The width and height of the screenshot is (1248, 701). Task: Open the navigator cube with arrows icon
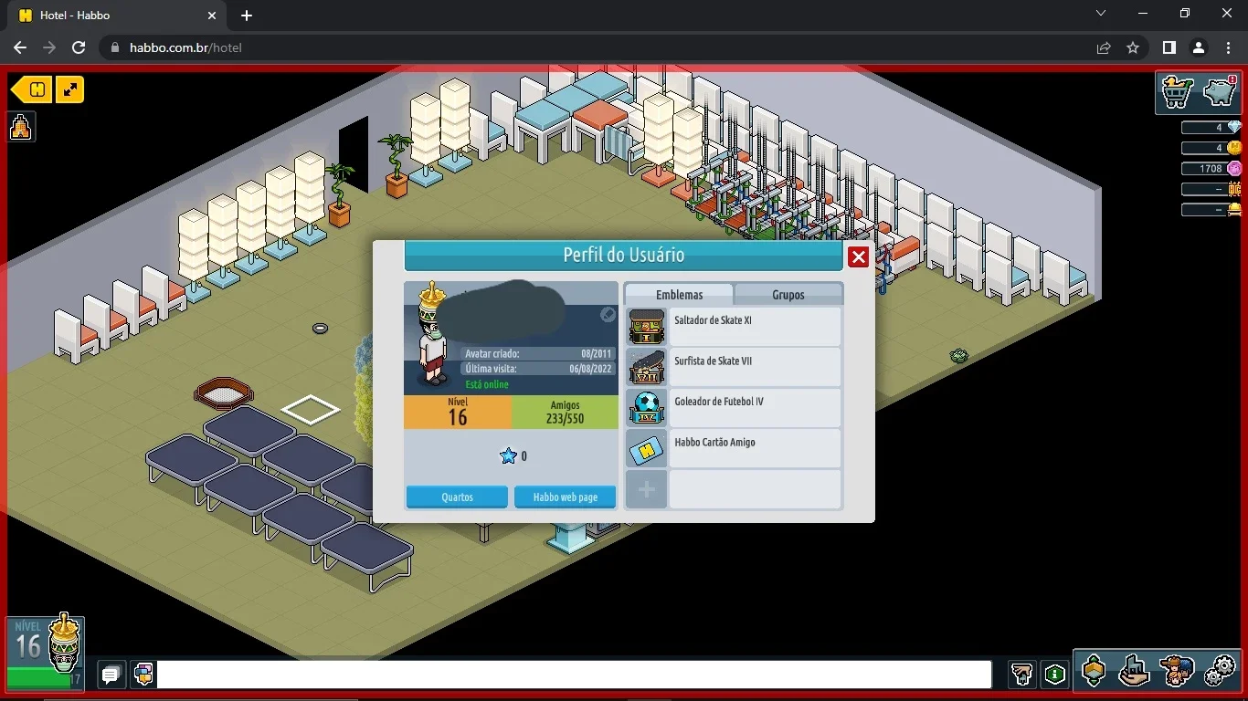point(1094,671)
